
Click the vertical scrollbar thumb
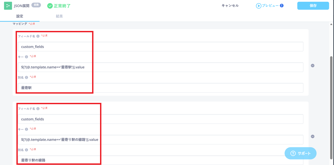click(331, 106)
